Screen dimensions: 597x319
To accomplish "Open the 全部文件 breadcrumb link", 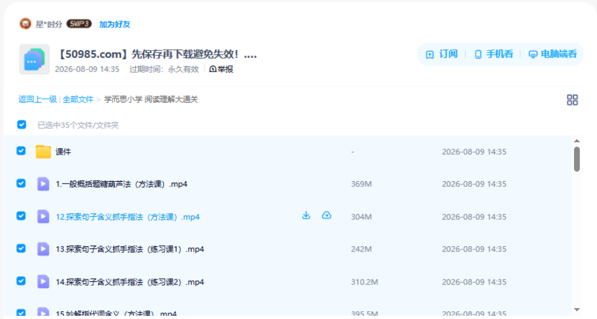I will coord(78,100).
